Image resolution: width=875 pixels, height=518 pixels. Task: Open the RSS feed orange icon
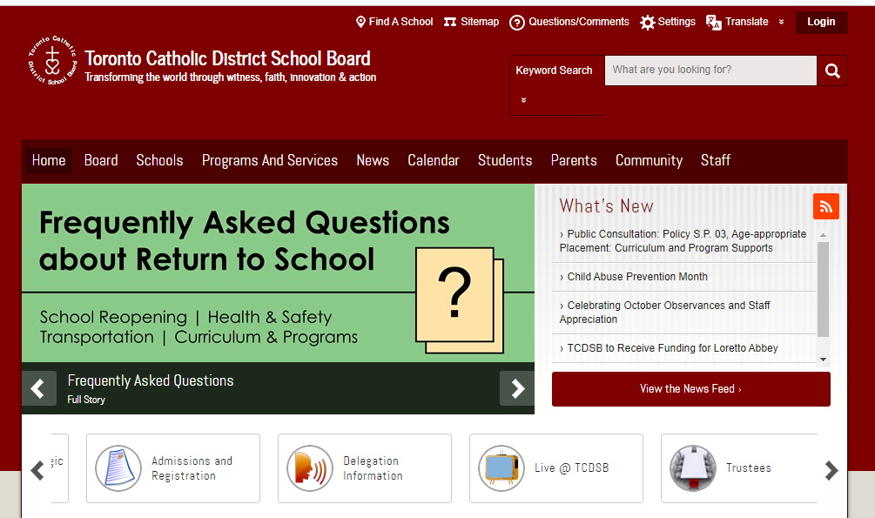click(826, 206)
